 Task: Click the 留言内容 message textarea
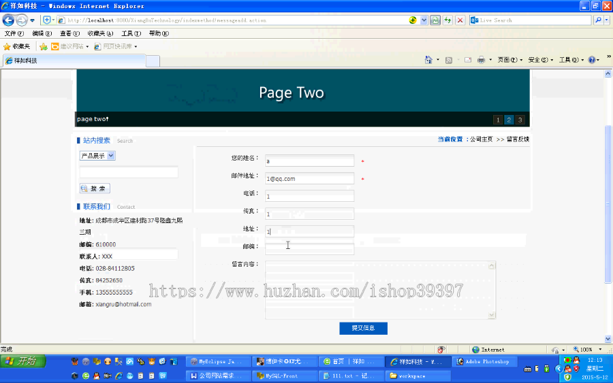coord(380,290)
